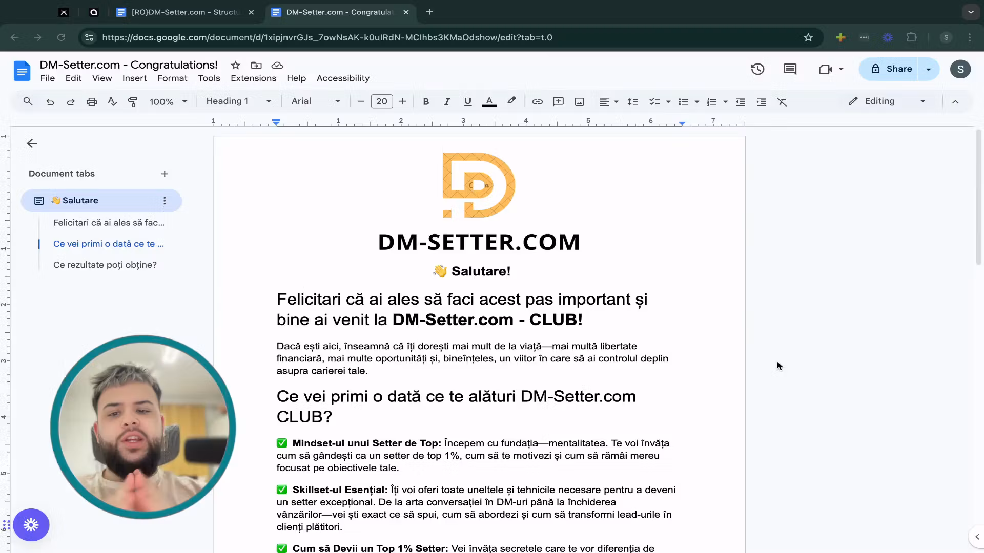Star the document
This screenshot has height=553, width=984.
[x=235, y=65]
